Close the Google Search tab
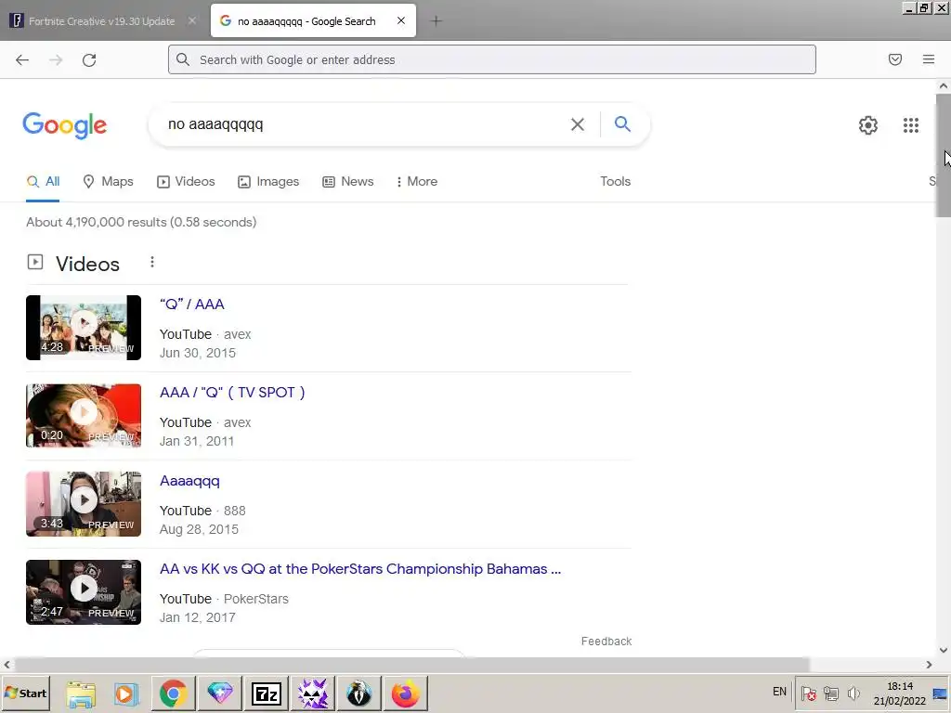 point(401,20)
